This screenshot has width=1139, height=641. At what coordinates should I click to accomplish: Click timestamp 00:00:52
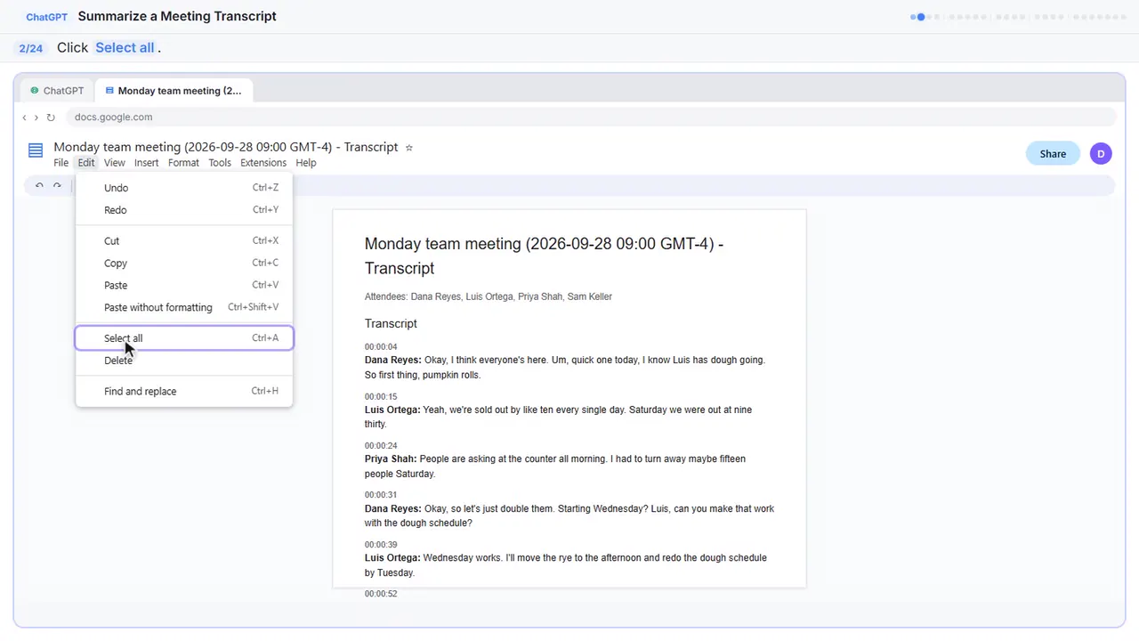point(381,593)
